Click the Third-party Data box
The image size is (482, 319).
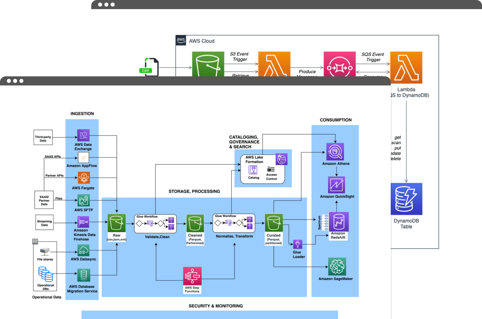pyautogui.click(x=43, y=137)
